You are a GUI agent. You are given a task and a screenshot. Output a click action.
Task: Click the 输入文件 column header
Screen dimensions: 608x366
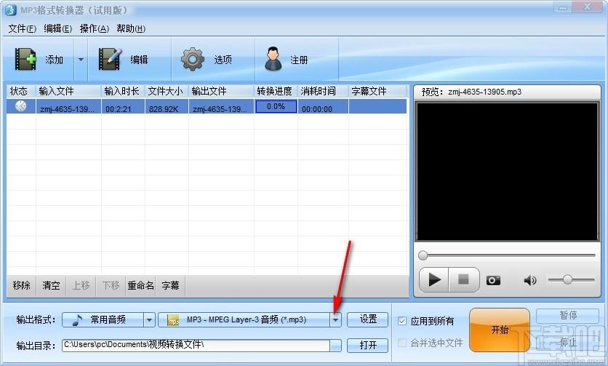[x=68, y=91]
